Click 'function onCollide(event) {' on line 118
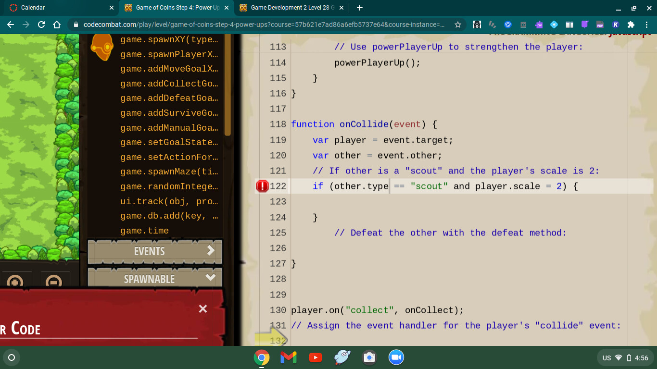The width and height of the screenshot is (657, 369). pyautogui.click(x=364, y=124)
